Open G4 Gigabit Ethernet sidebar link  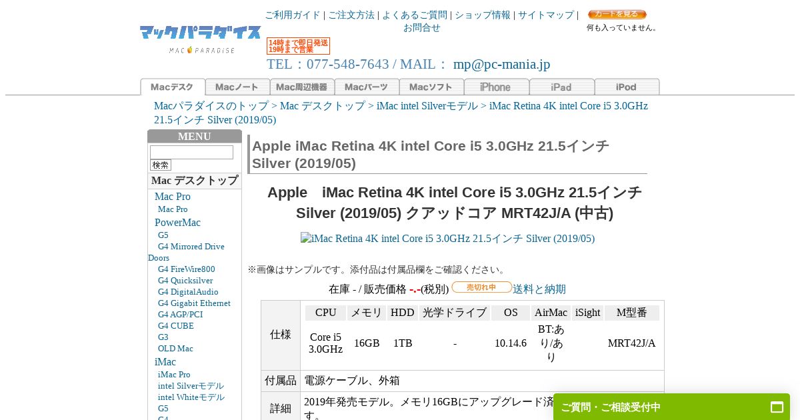(x=194, y=303)
